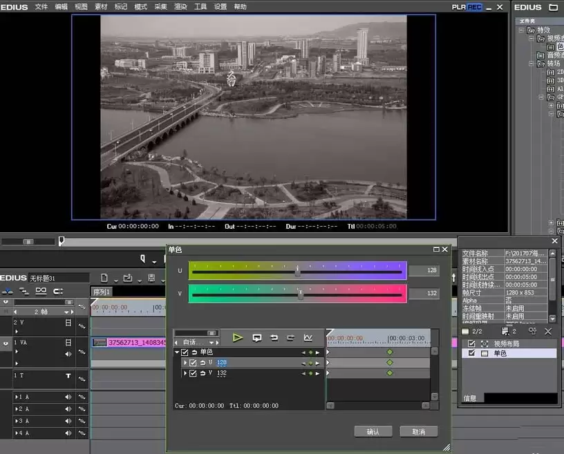The height and width of the screenshot is (454, 564).
Task: Click the undo arrow icon in the dialog toolbar
Action: [x=274, y=338]
